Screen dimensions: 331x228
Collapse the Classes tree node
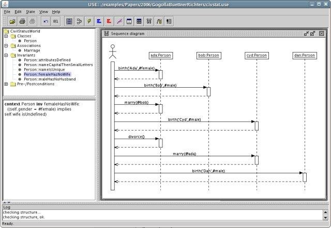(x=6, y=36)
